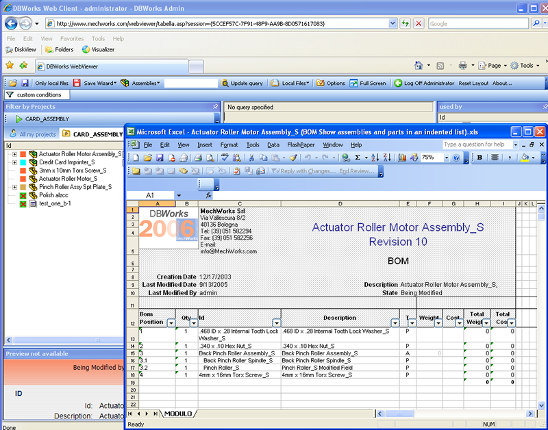Switch to the All my projects tab
The height and width of the screenshot is (430, 548).
[33, 134]
